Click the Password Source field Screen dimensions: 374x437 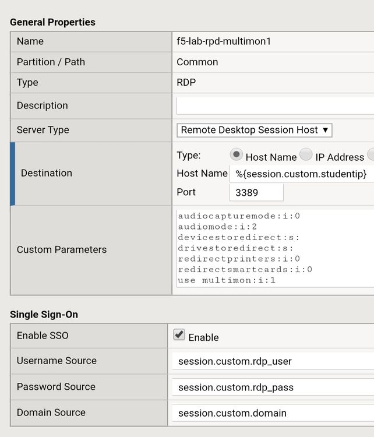(273, 387)
